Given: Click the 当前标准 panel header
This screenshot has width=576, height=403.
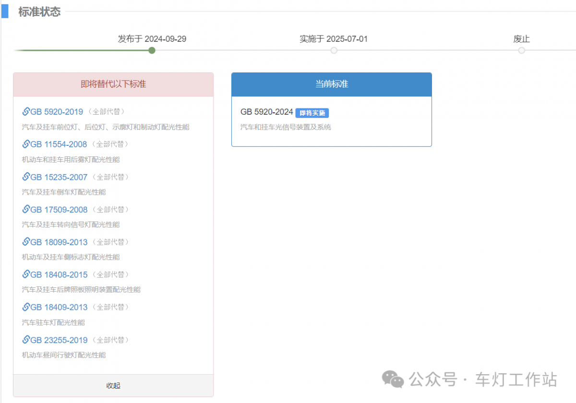Looking at the screenshot, I should coord(331,84).
